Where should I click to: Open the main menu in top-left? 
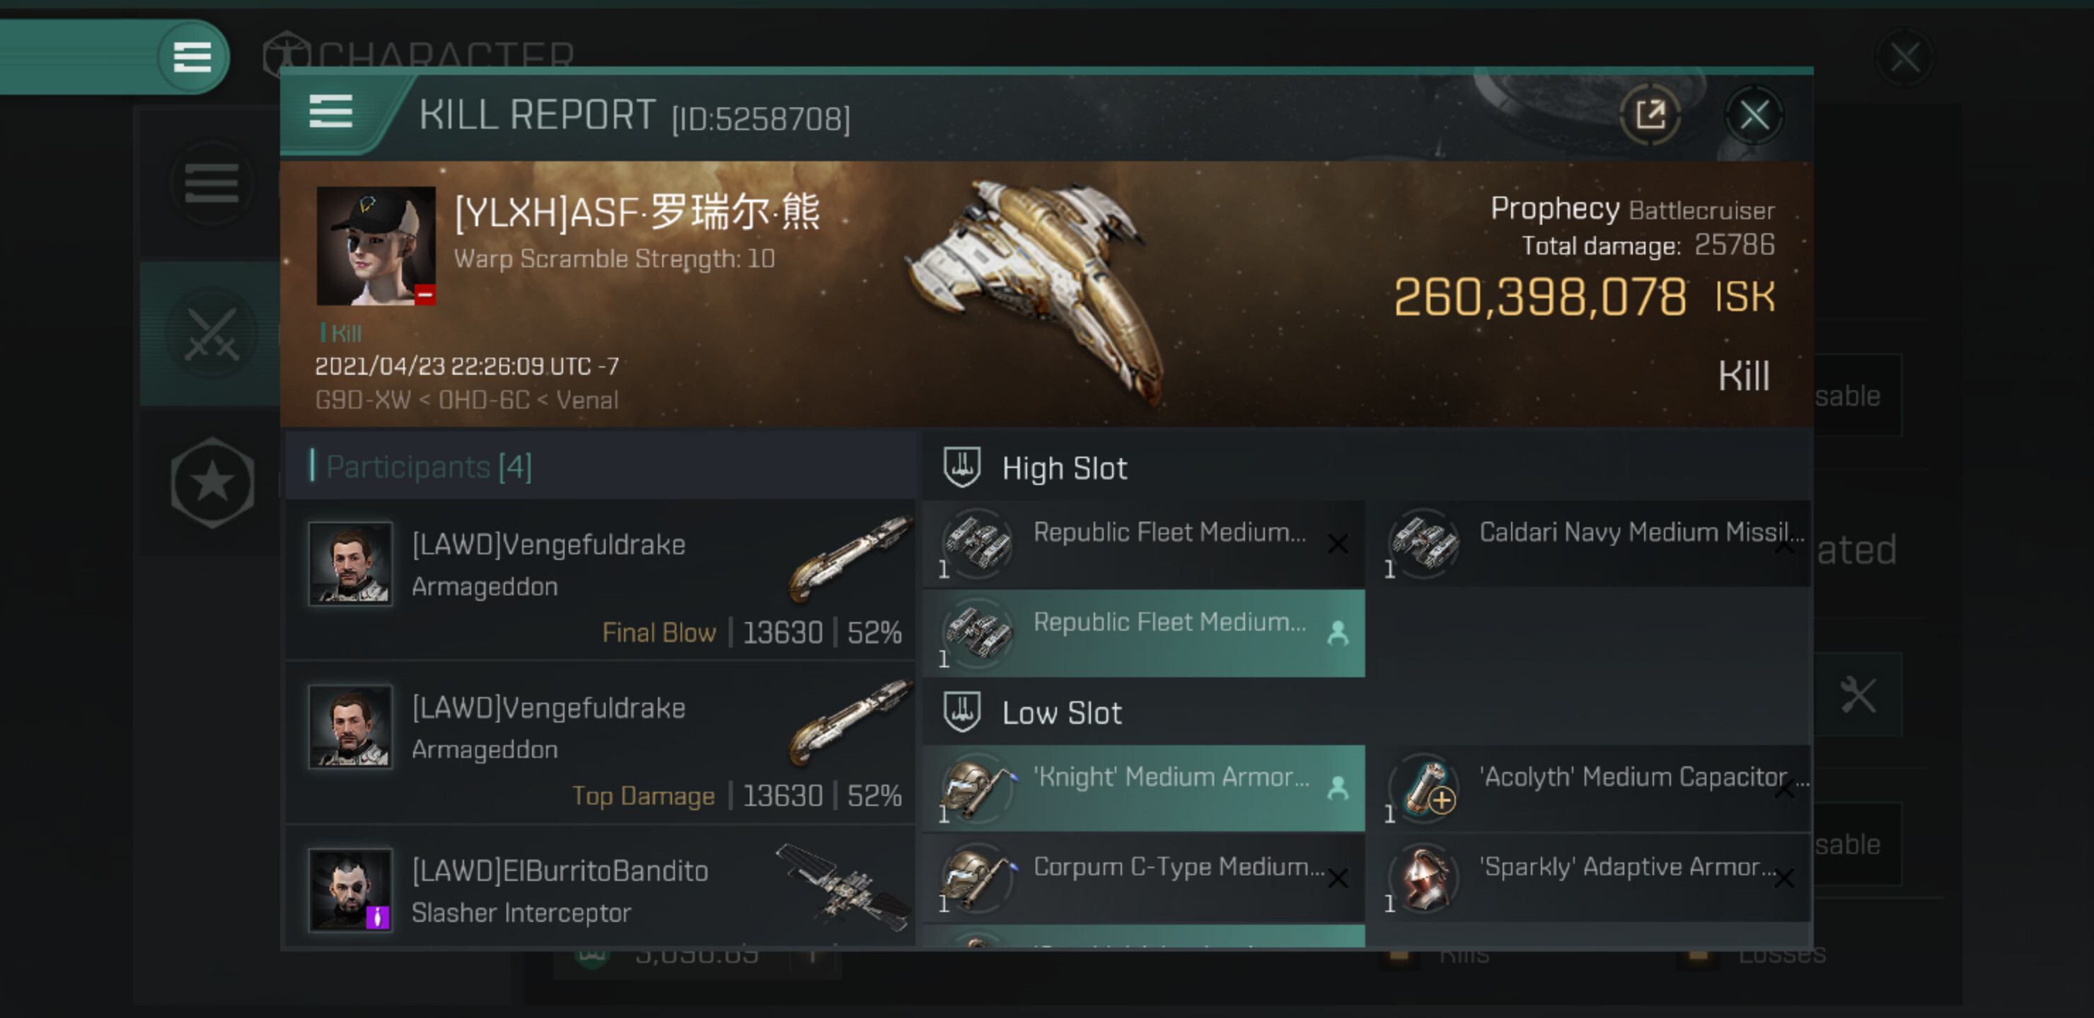coord(192,57)
